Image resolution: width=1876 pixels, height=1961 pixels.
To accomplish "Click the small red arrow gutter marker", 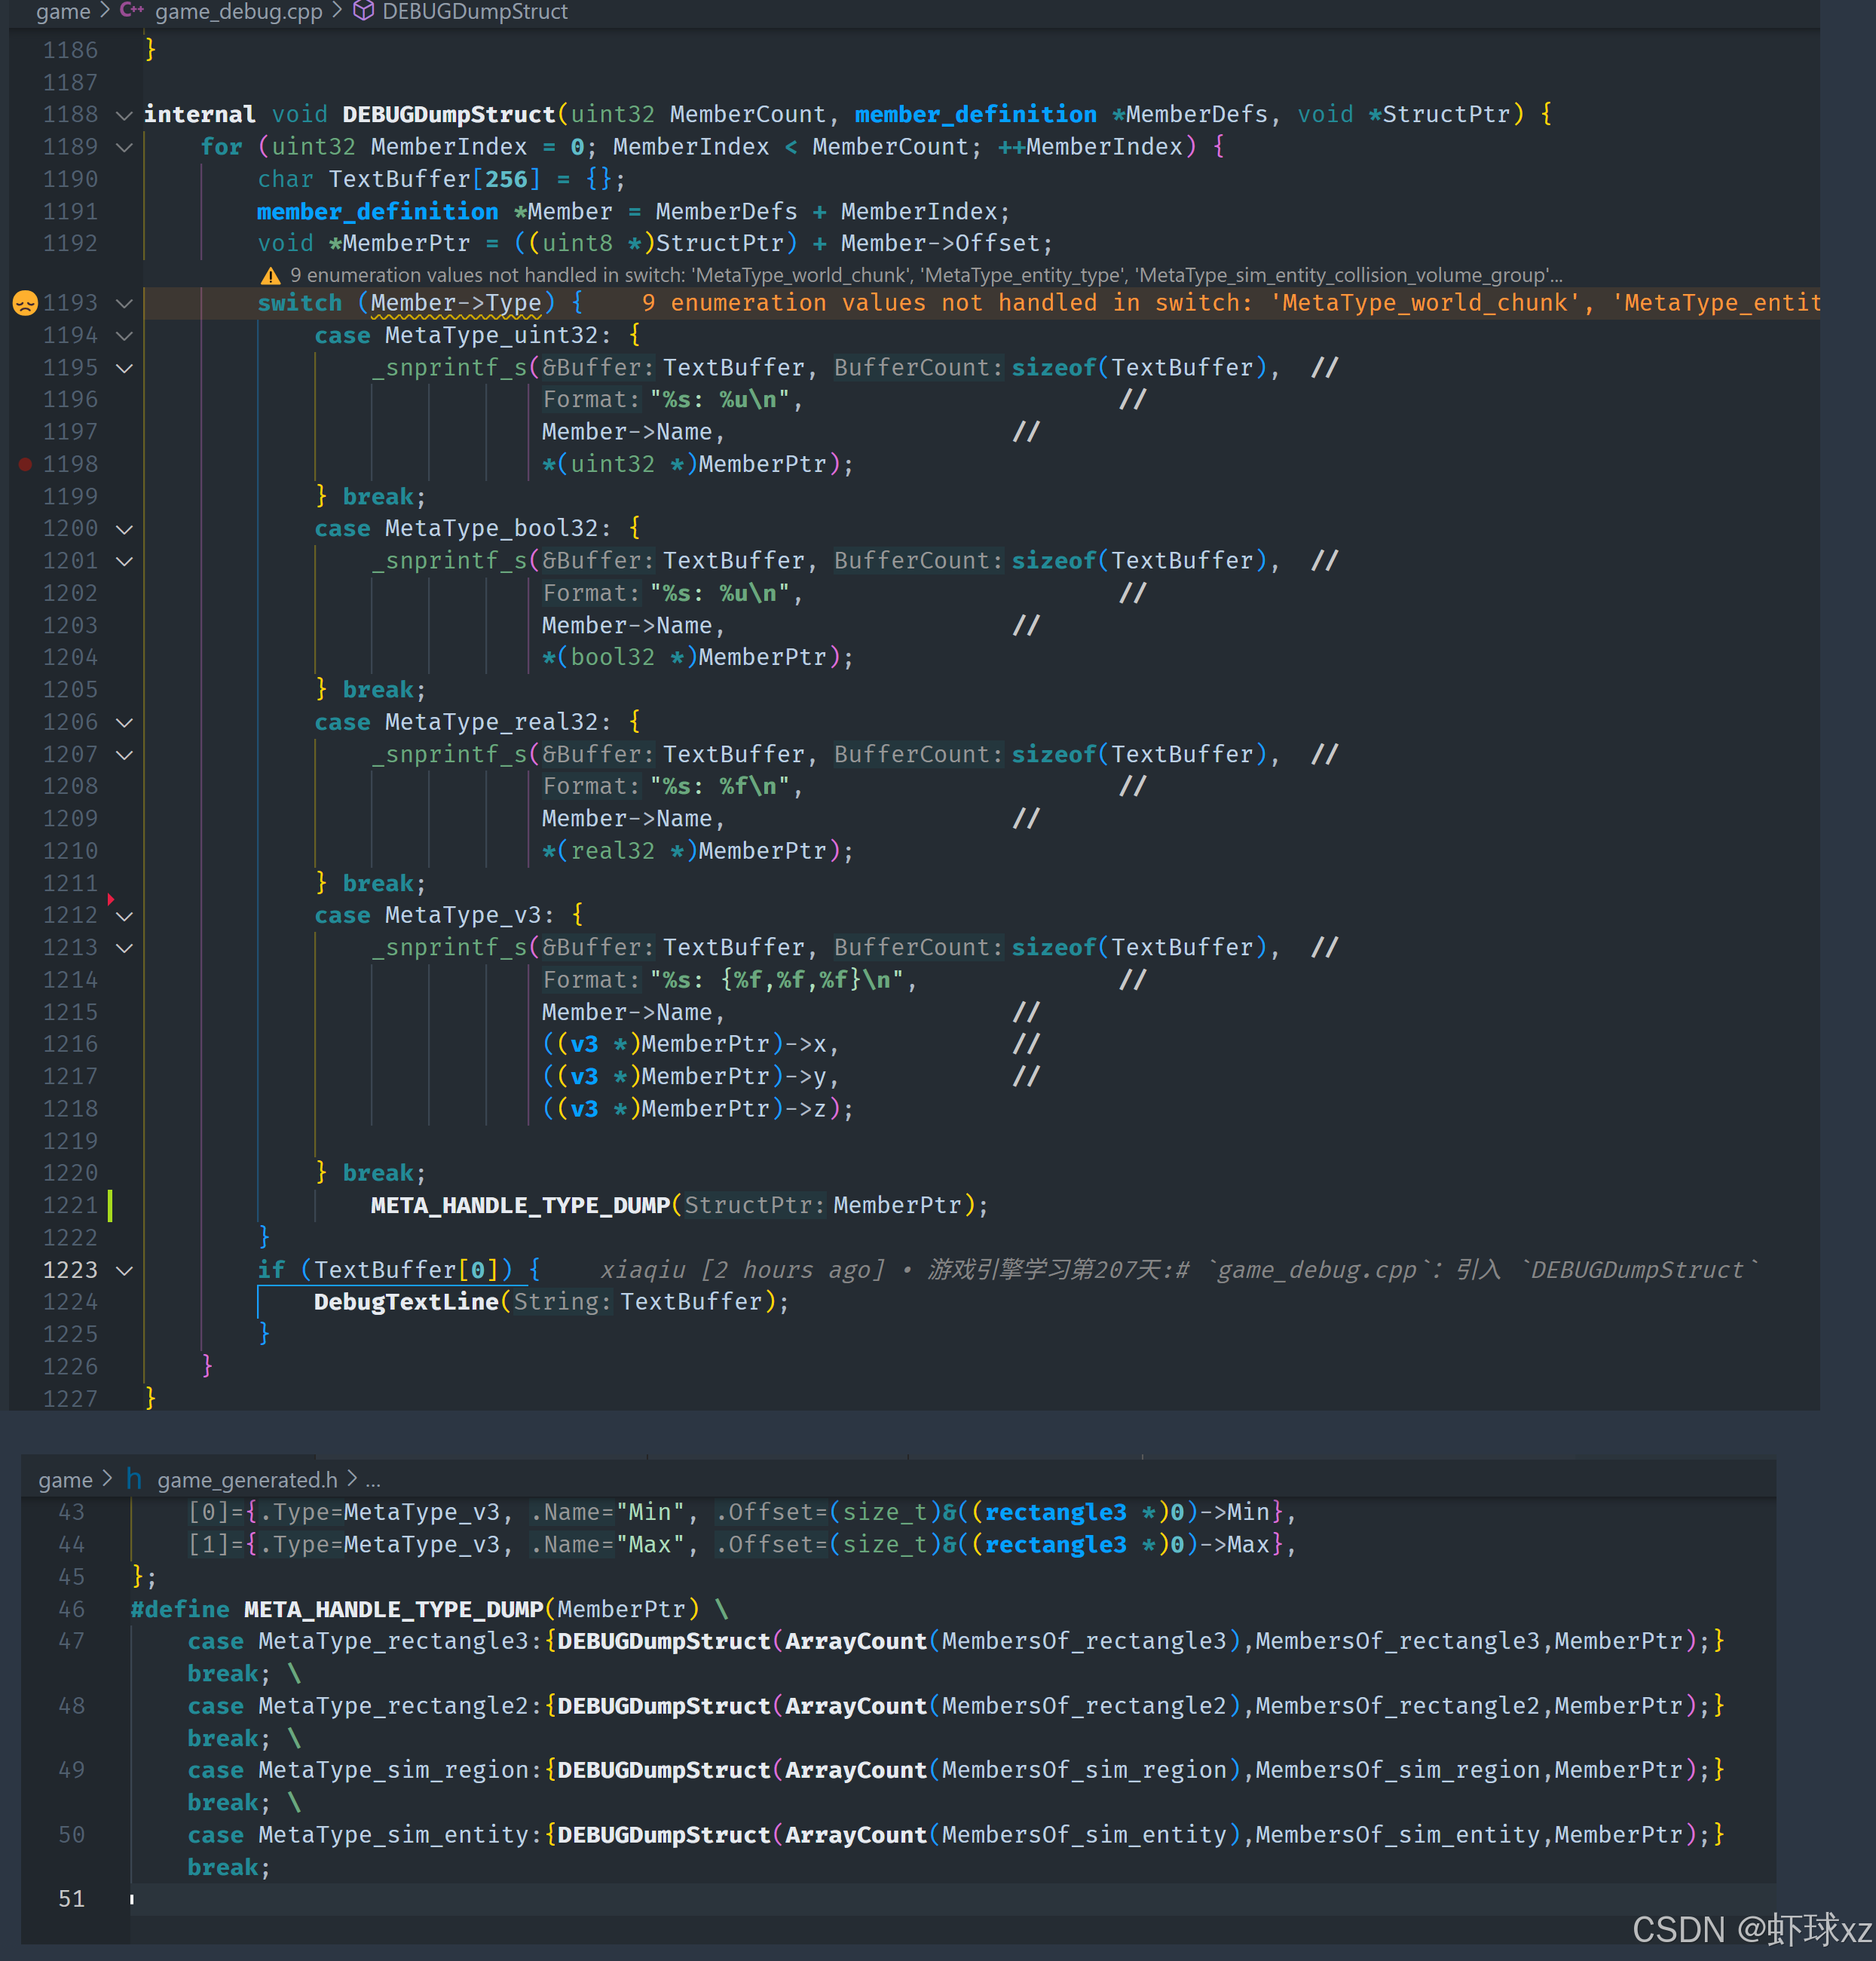I will click(x=110, y=899).
